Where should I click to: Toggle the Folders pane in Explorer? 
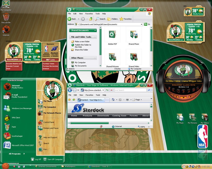click(x=112, y=19)
